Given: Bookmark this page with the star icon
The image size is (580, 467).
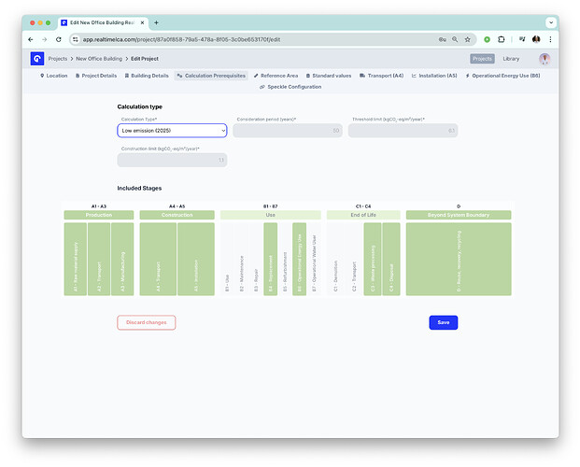Looking at the screenshot, I should point(468,39).
